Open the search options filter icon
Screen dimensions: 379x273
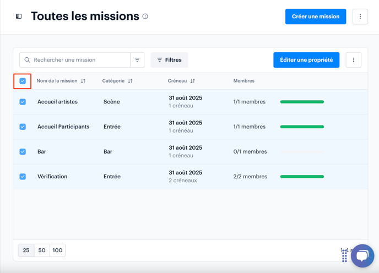(137, 60)
